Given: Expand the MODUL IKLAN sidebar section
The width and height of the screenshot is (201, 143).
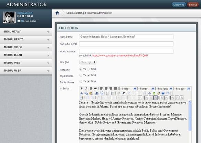Looking at the screenshot, I should (x=26, y=55).
